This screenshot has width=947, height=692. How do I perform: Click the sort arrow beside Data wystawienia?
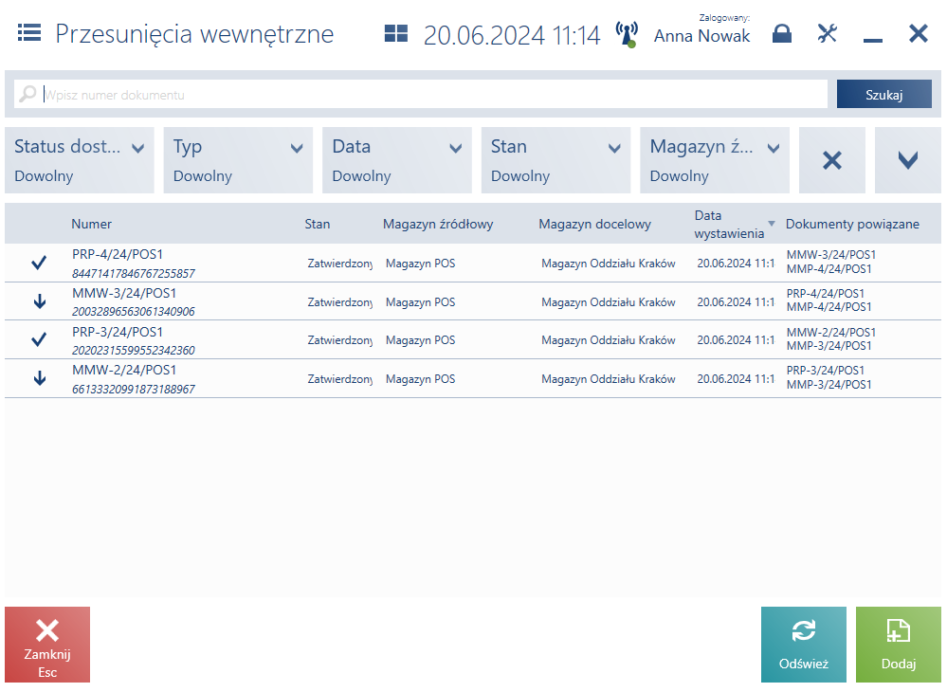[x=772, y=224]
